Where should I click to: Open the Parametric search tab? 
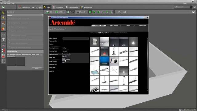tap(99, 25)
